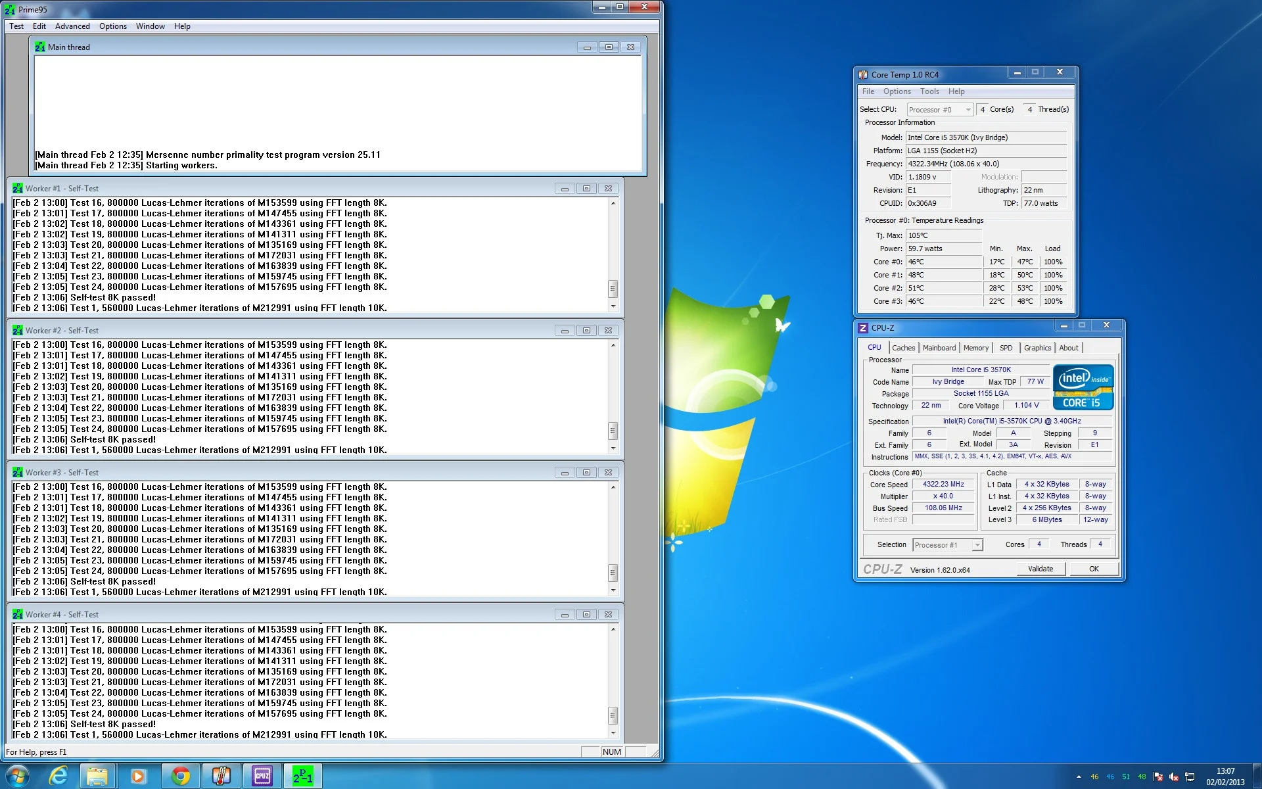1262x789 pixels.
Task: Switch to CPU-Z Memory tab
Action: coord(976,348)
